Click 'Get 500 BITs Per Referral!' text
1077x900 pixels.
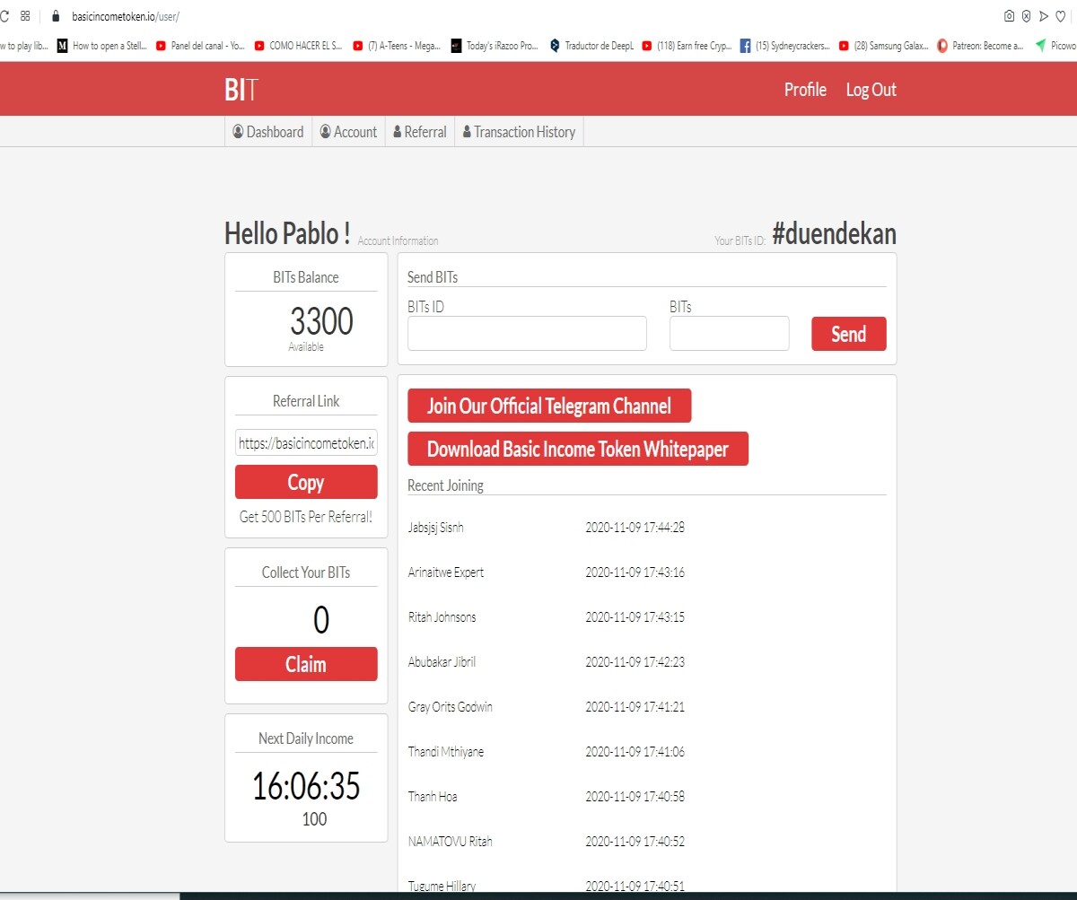point(306,517)
